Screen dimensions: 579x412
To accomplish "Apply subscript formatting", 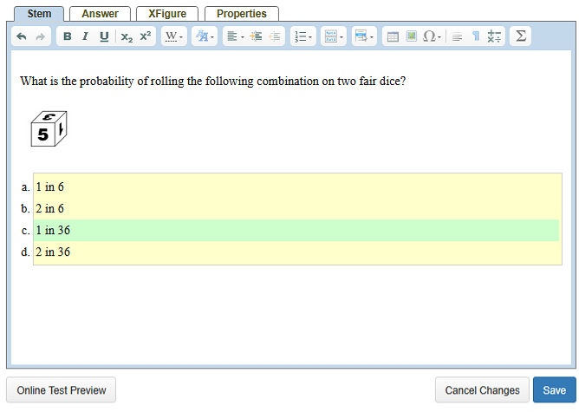I will coord(127,36).
